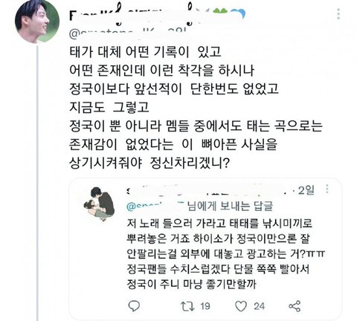Click the 님에게 보내는 답글 reply label

(x=230, y=207)
